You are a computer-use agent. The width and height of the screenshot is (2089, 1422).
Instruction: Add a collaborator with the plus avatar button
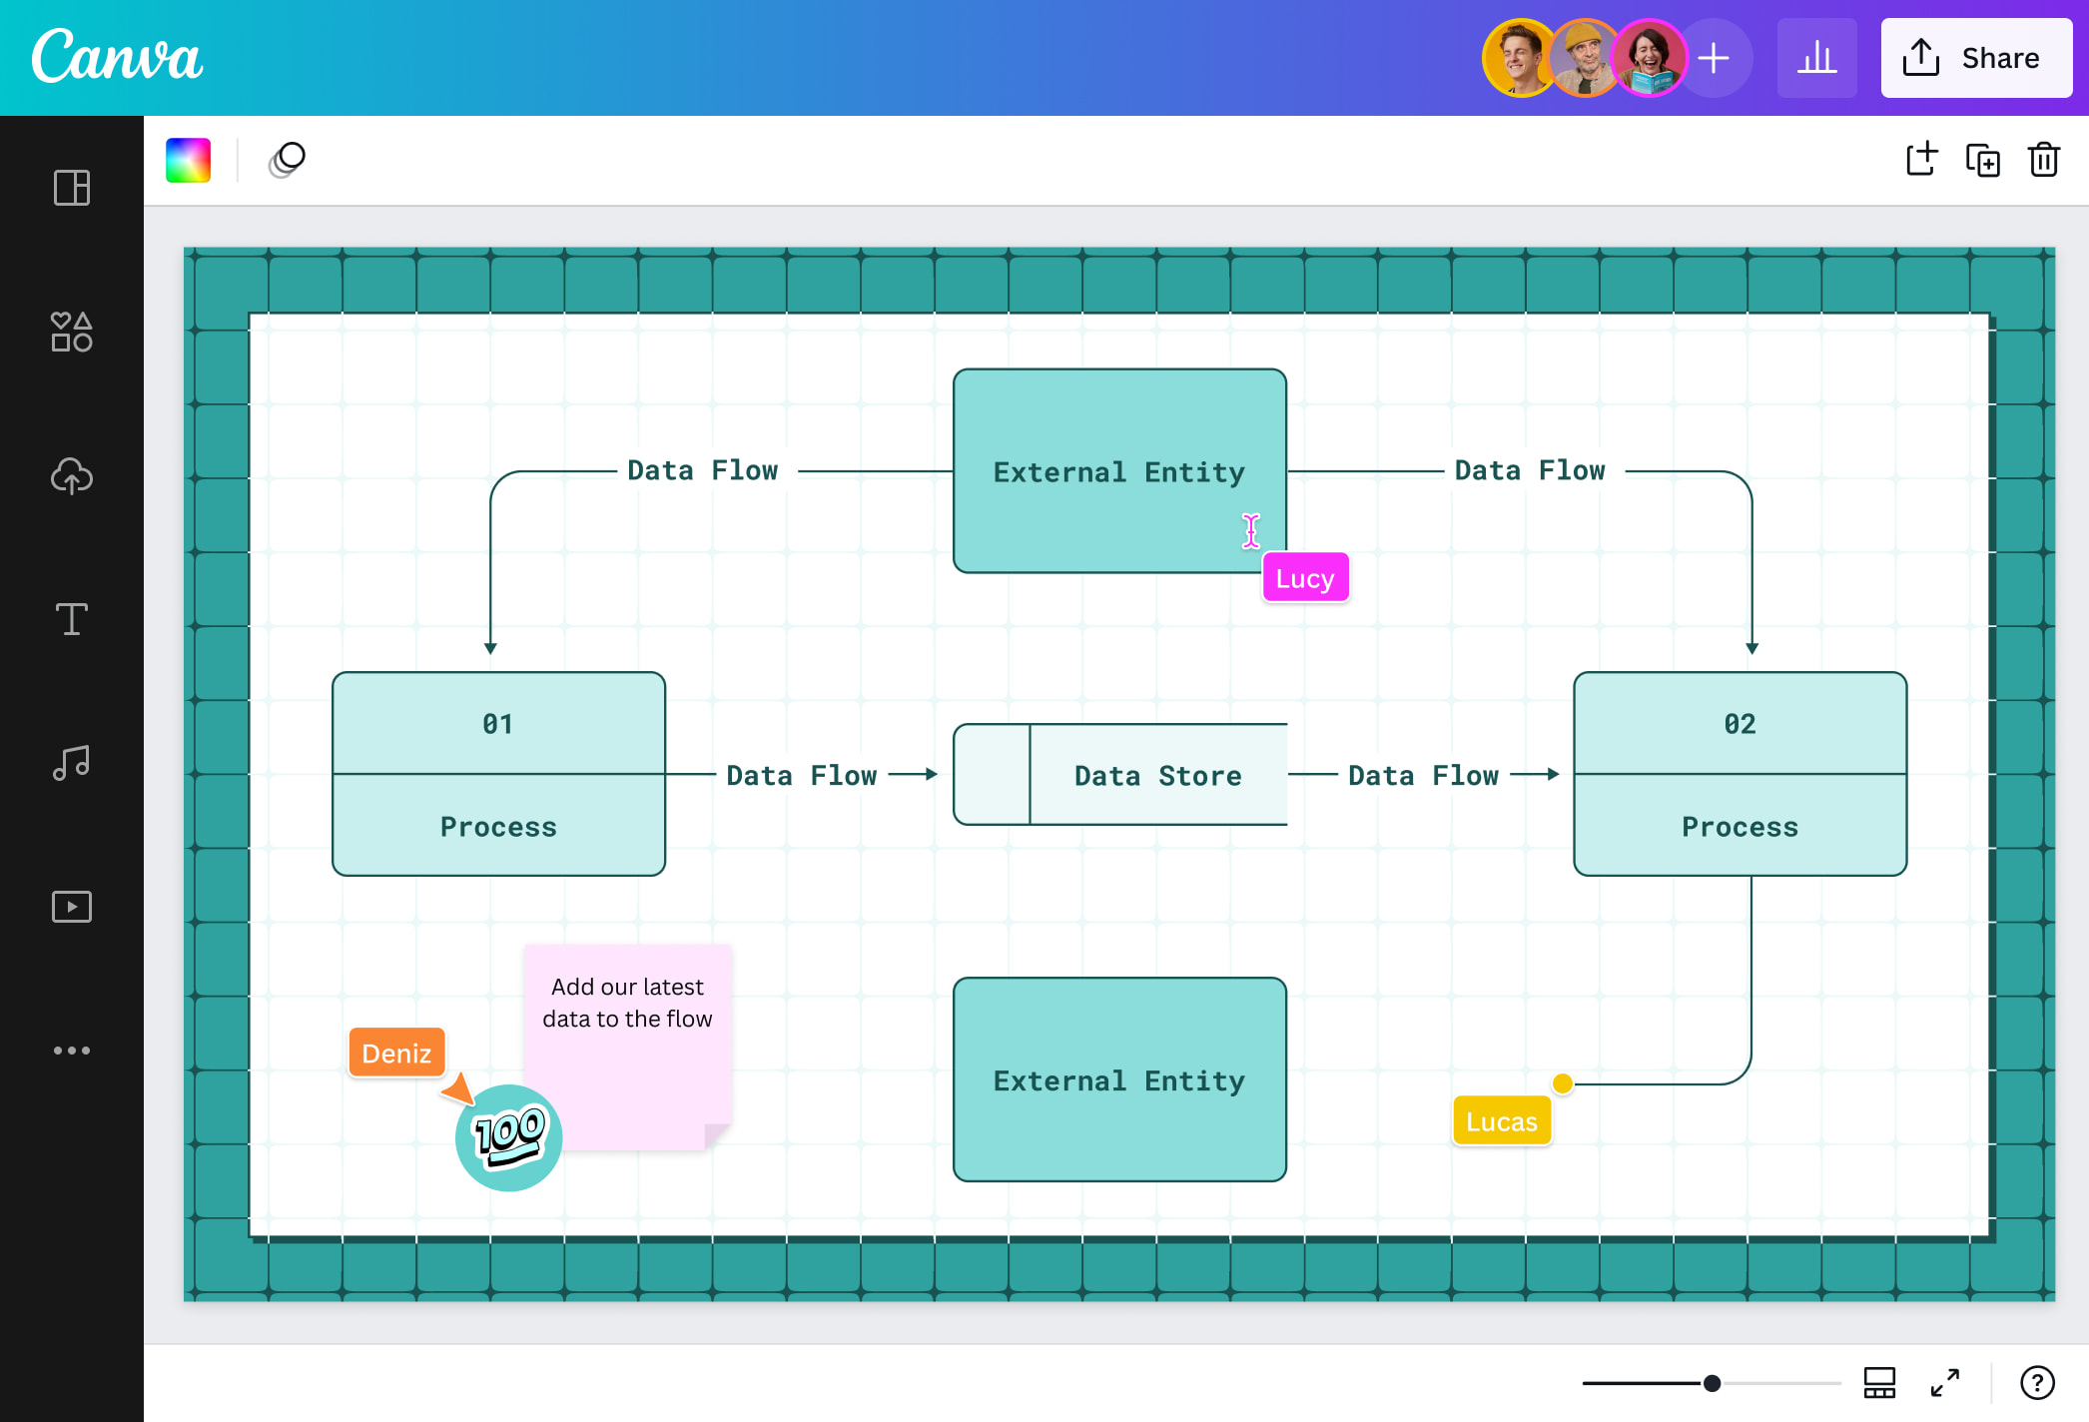click(1715, 58)
